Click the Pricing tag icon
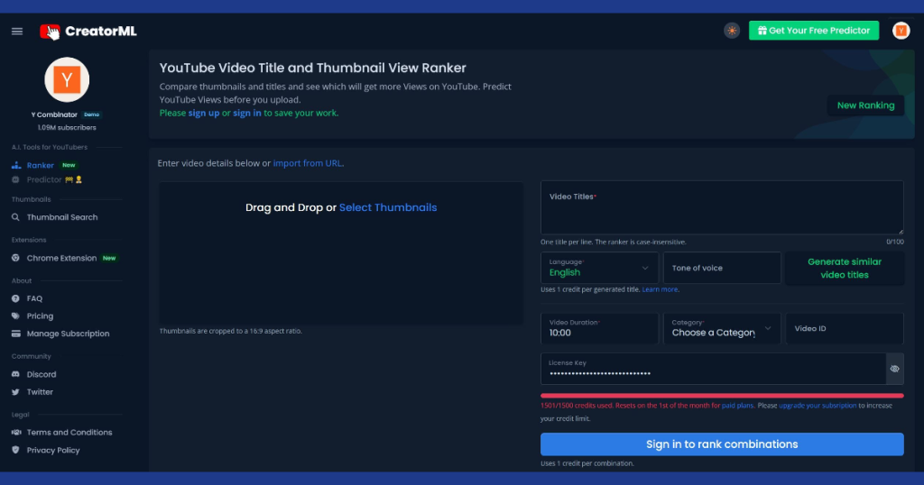924x485 pixels. 16,316
